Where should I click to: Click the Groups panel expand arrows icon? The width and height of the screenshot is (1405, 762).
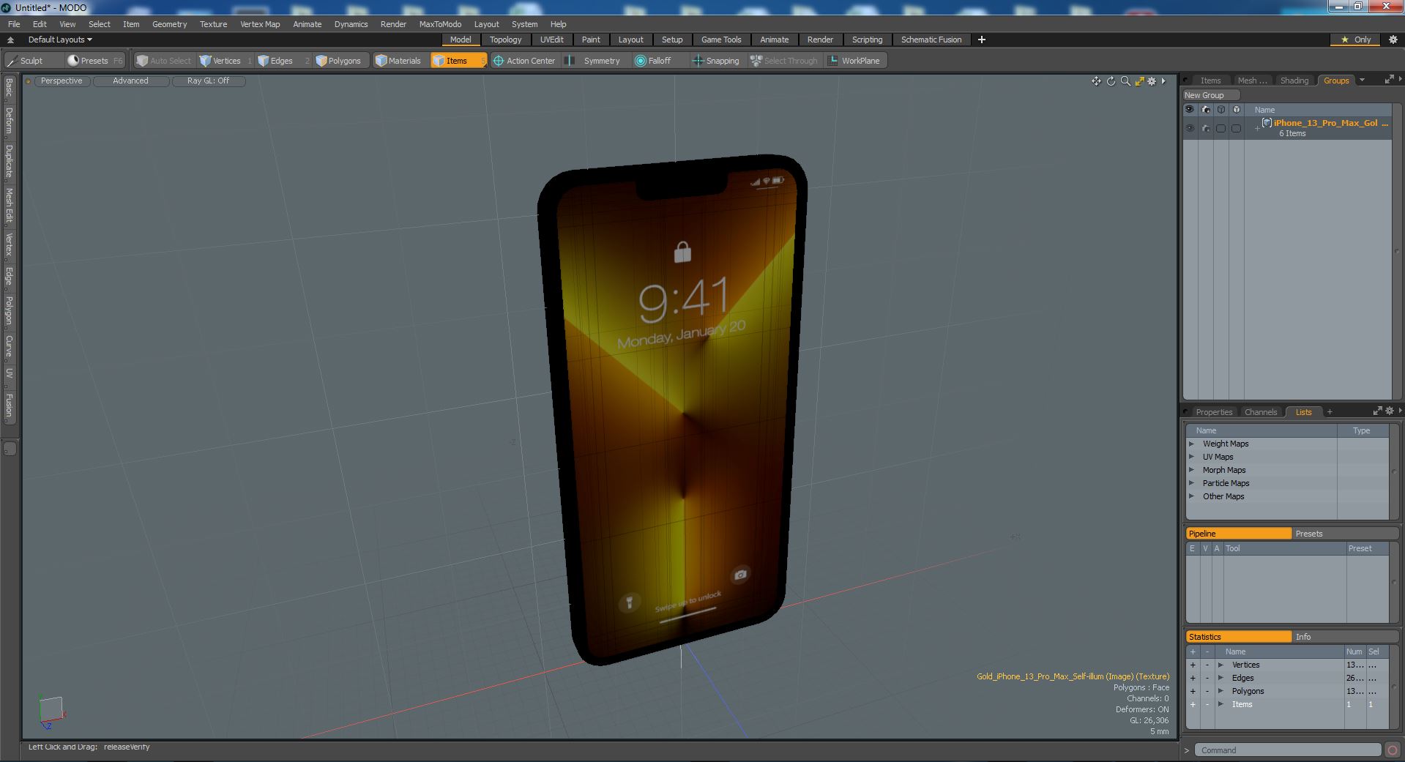[x=1389, y=80]
